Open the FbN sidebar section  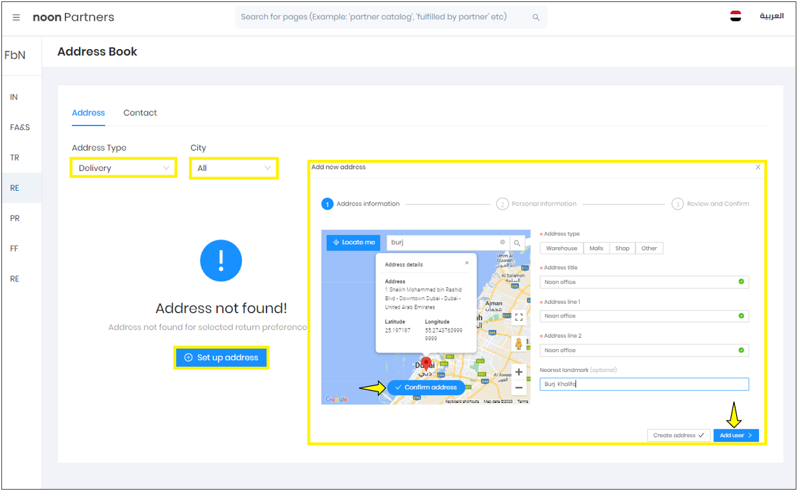[15, 56]
